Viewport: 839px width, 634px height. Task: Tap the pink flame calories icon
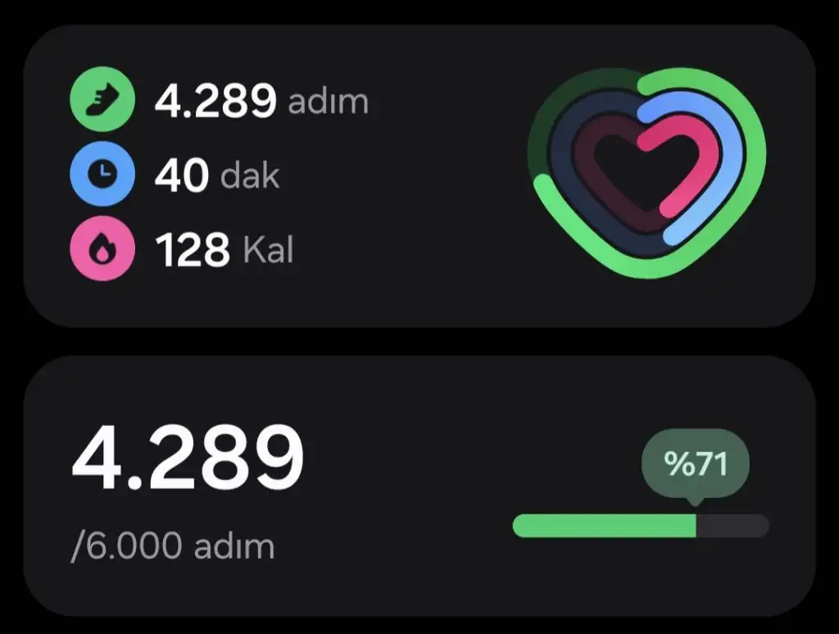102,248
